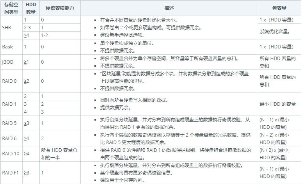Click the text 某个硬盘将具有更多奇偶校验信息。
The height and width of the screenshot is (185, 302).
pyautogui.click(x=136, y=173)
